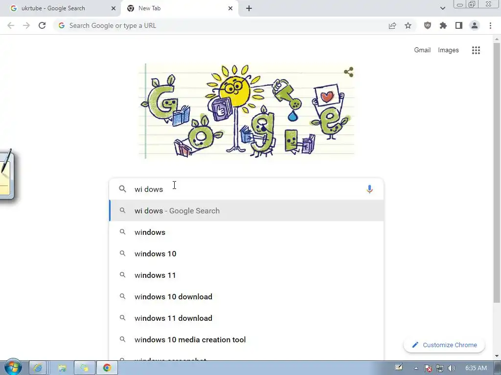Open the Gmail link
Screen dimensions: 501x375
pyautogui.click(x=422, y=50)
